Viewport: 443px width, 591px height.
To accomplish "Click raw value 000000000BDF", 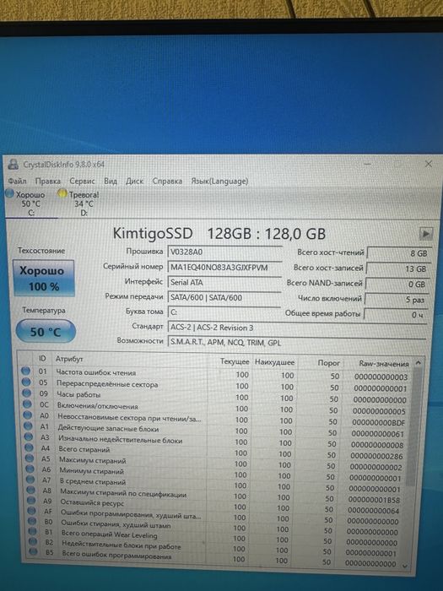I will coord(379,422).
